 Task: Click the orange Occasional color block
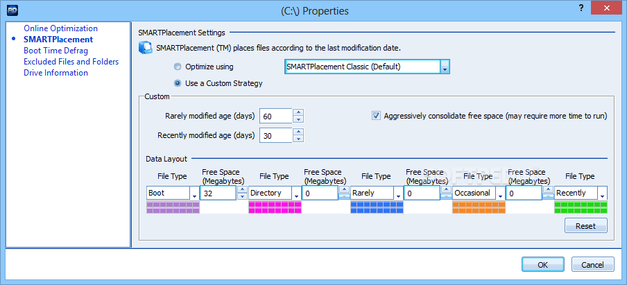tap(479, 207)
